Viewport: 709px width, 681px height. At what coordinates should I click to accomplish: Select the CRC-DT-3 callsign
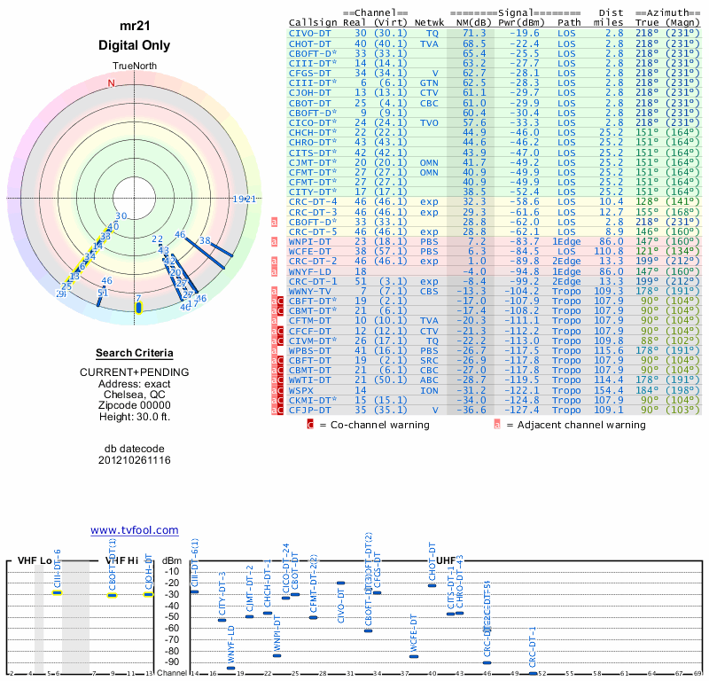(x=313, y=212)
